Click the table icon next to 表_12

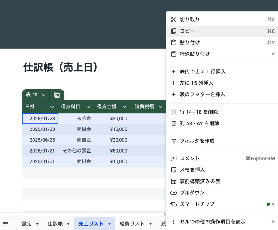click(56, 95)
